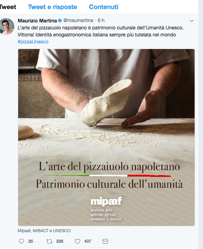Screen dimensions: 203x249
Task: Click the tweet text about pizzaiuolo napoletano
Action: tap(101, 31)
